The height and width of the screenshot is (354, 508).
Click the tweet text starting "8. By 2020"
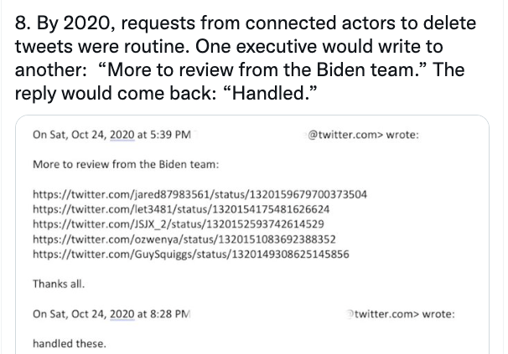click(246, 58)
